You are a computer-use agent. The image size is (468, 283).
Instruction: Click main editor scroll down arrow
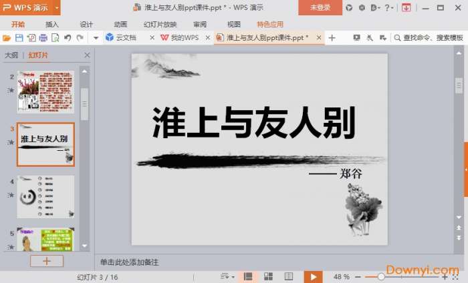459,217
